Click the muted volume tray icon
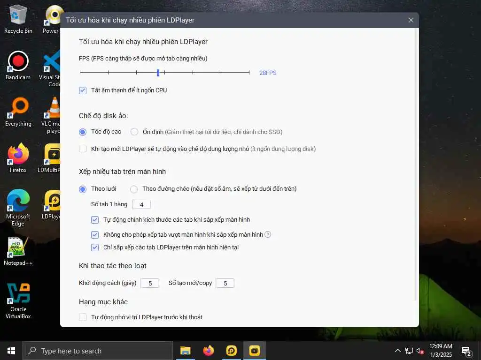The image size is (481, 360). [x=420, y=351]
